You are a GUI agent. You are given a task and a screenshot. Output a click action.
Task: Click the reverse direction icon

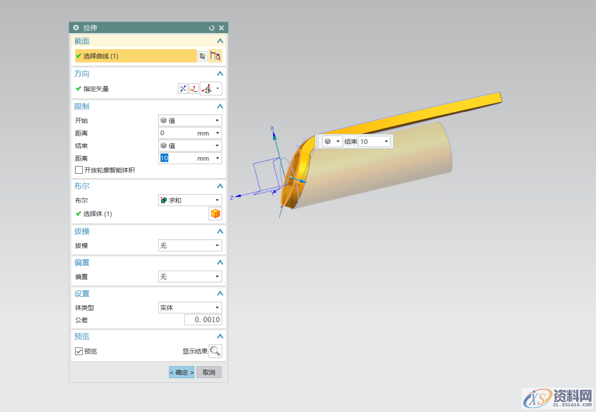[183, 89]
